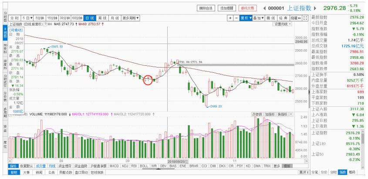This screenshot has width=368, height=179.
Task: Open 设置均线 moving average dropdown
Action: 282,24
